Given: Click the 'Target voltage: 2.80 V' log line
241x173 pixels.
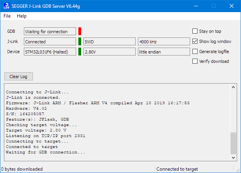Looking at the screenshot, I should (36, 130).
